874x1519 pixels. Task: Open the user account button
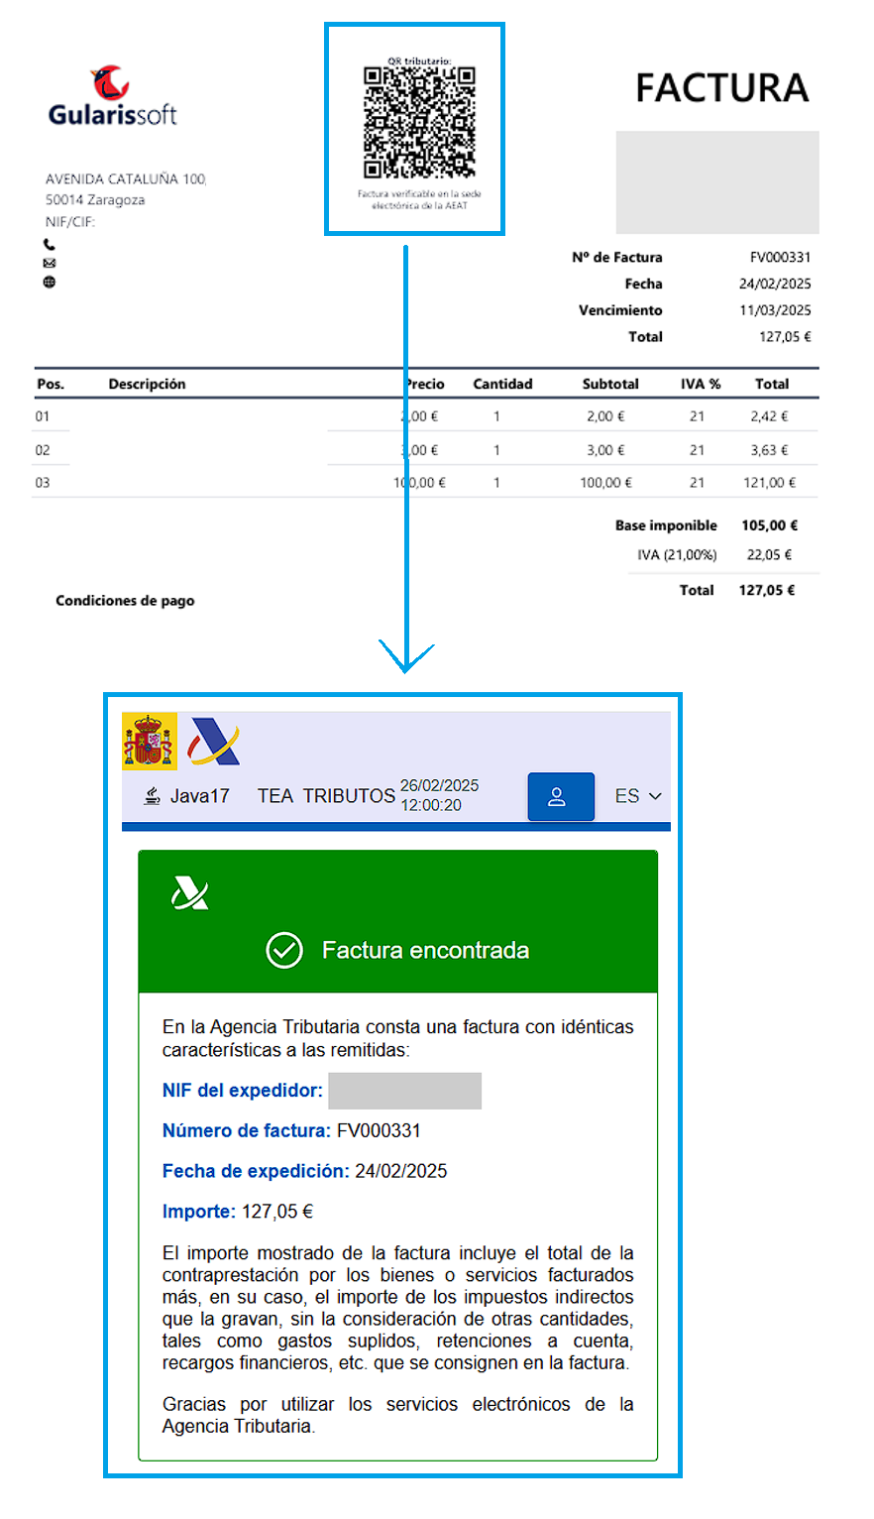point(561,796)
